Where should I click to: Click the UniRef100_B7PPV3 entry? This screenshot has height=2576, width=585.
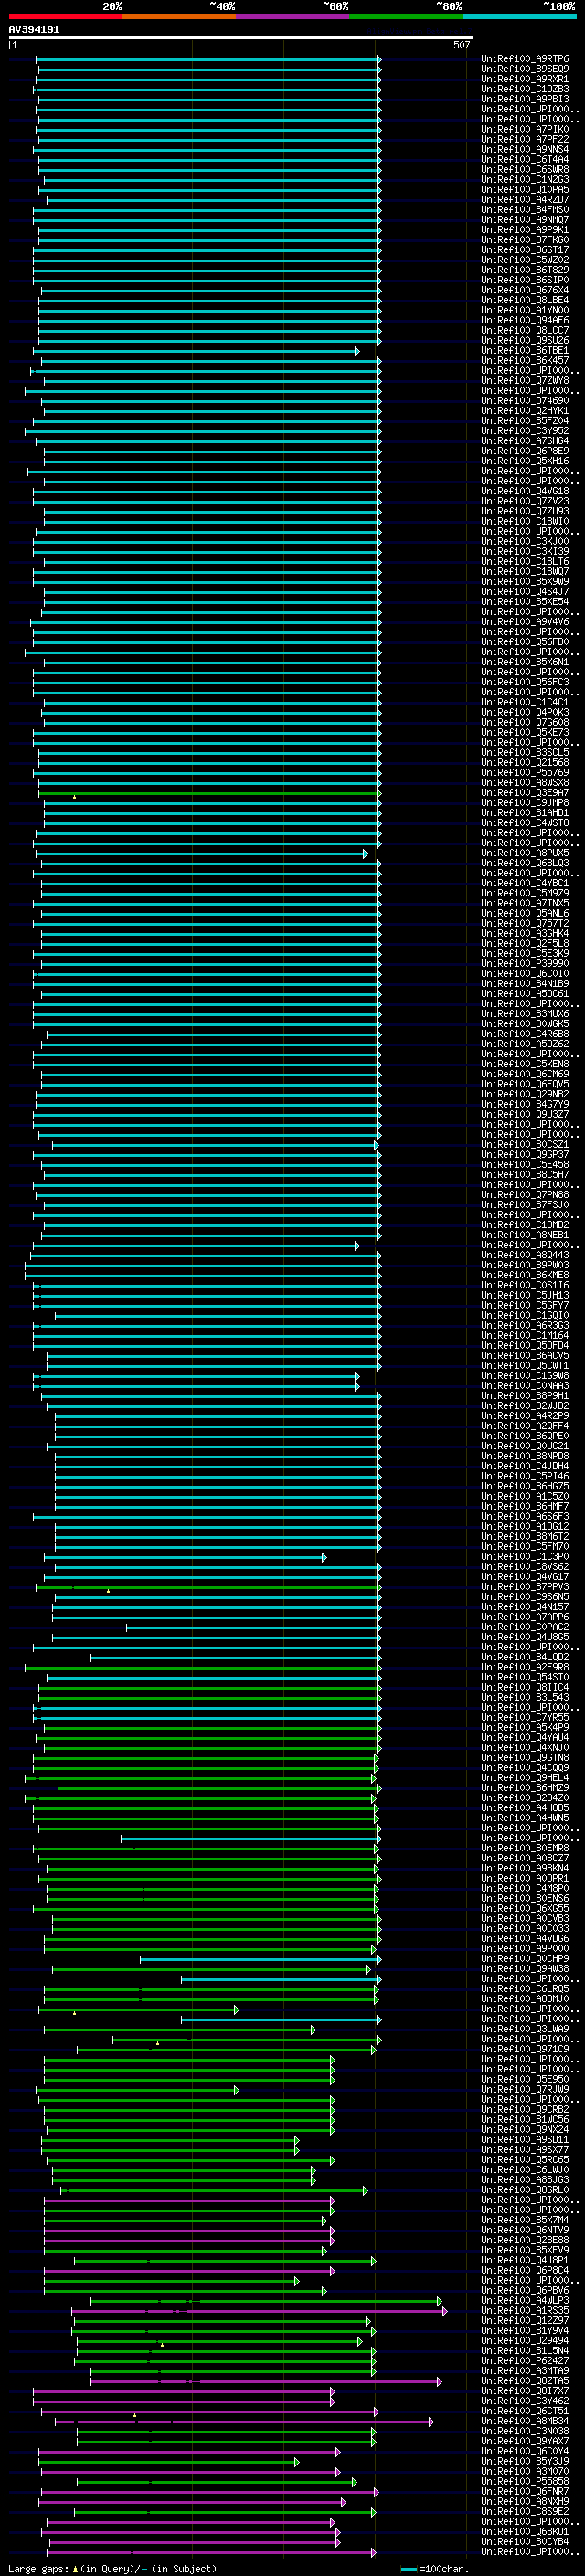pyautogui.click(x=525, y=1587)
